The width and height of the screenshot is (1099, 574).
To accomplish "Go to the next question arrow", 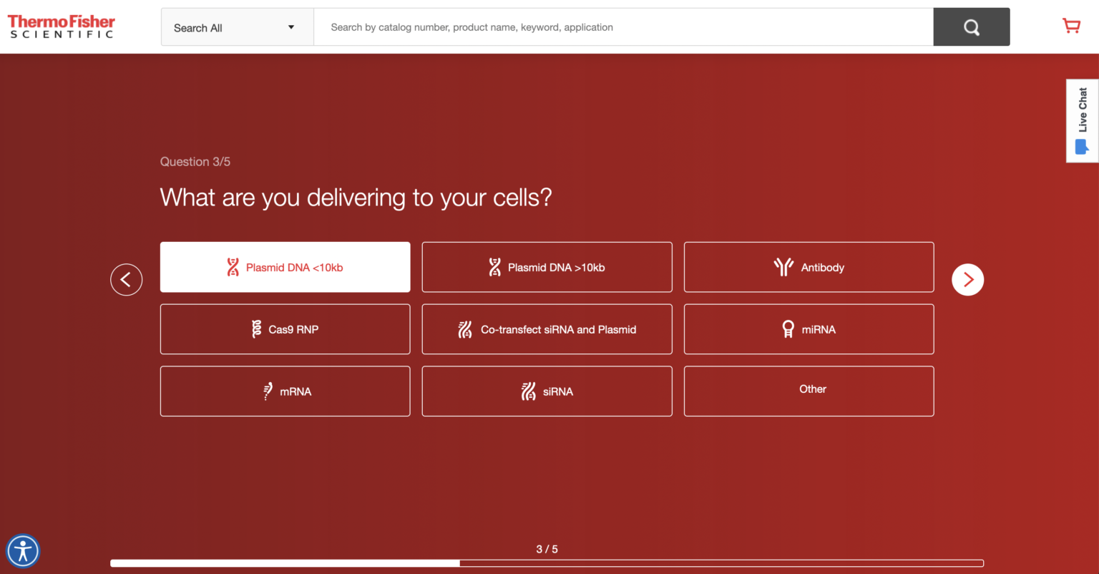I will coord(967,279).
